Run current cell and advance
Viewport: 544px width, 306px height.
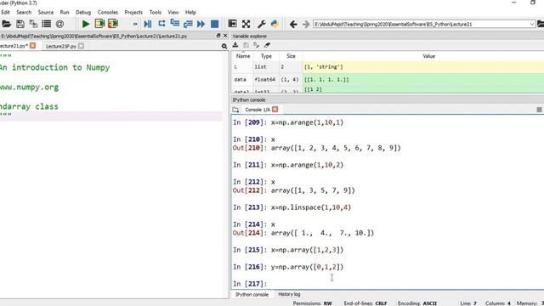[113, 24]
